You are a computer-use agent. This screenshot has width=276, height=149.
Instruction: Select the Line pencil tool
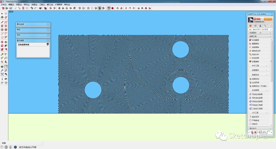point(2,22)
